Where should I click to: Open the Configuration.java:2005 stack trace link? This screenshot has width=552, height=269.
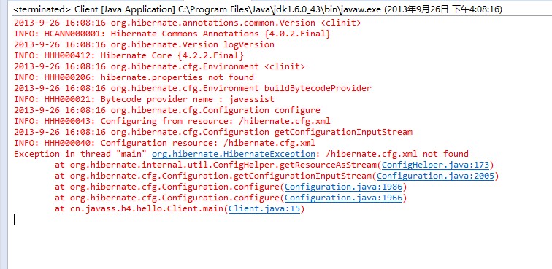435,176
